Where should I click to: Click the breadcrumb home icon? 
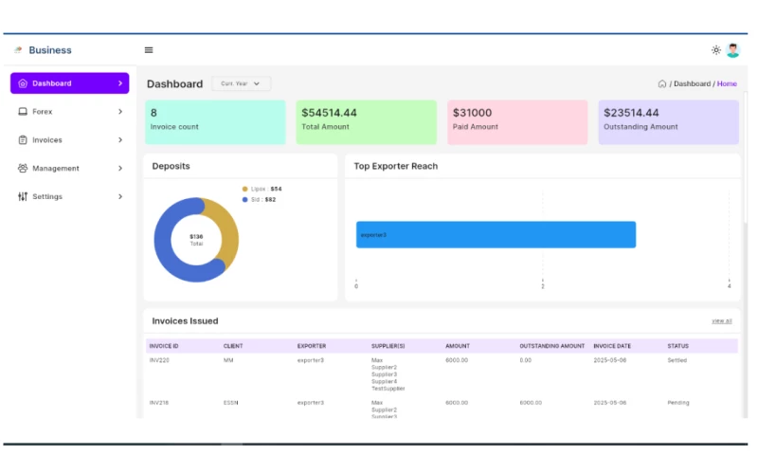click(x=662, y=83)
